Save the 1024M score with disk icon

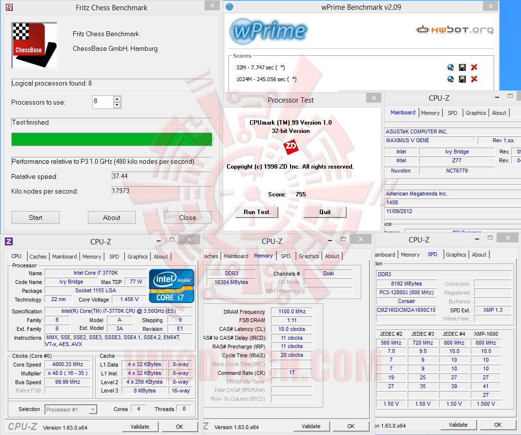click(x=462, y=79)
